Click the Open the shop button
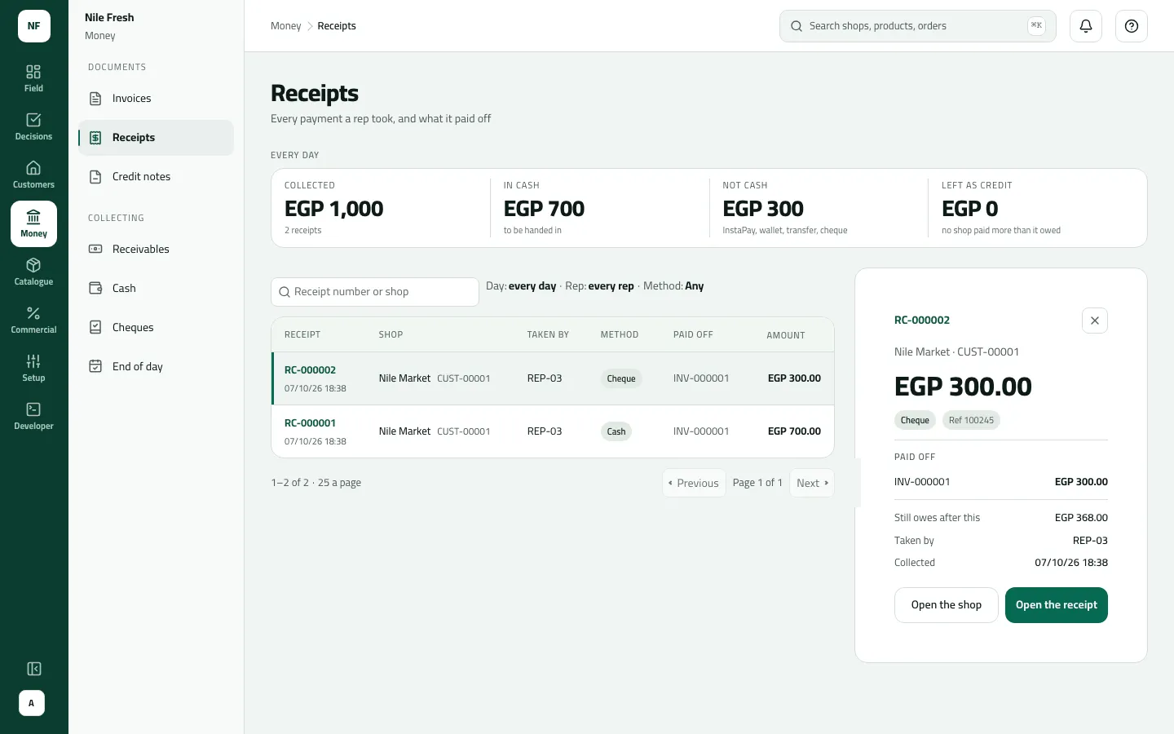 coord(947,605)
